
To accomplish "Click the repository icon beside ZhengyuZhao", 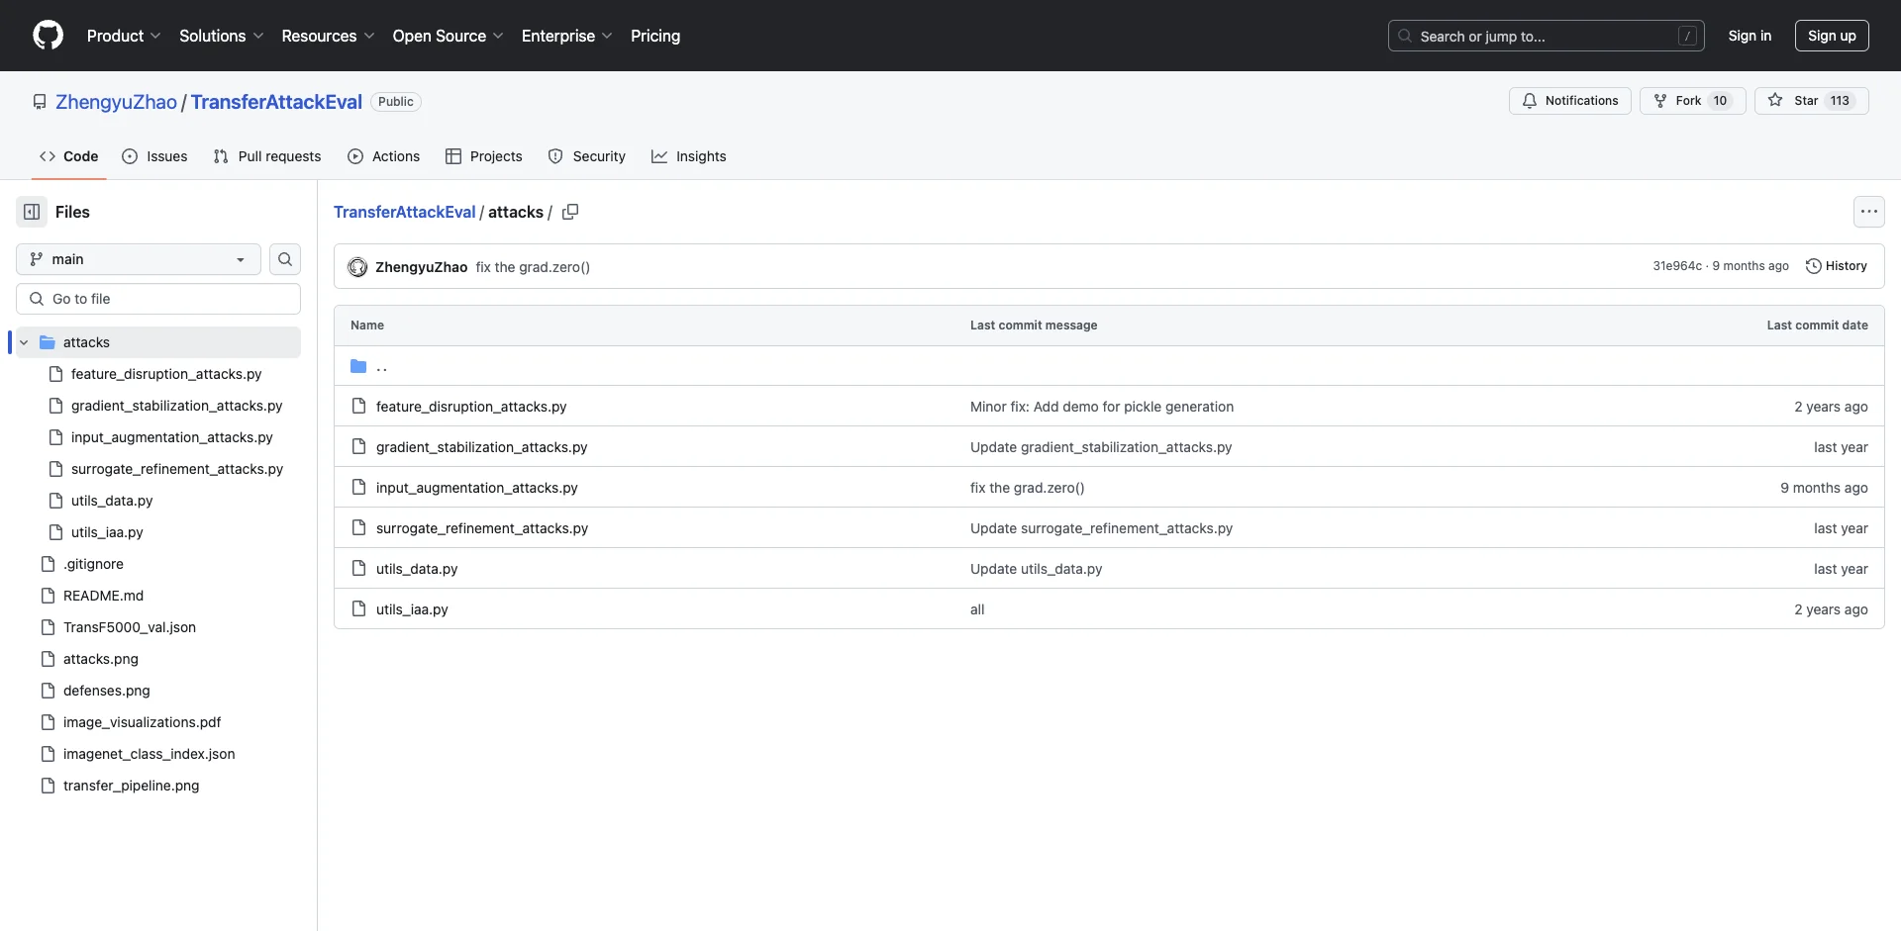I will tap(40, 102).
